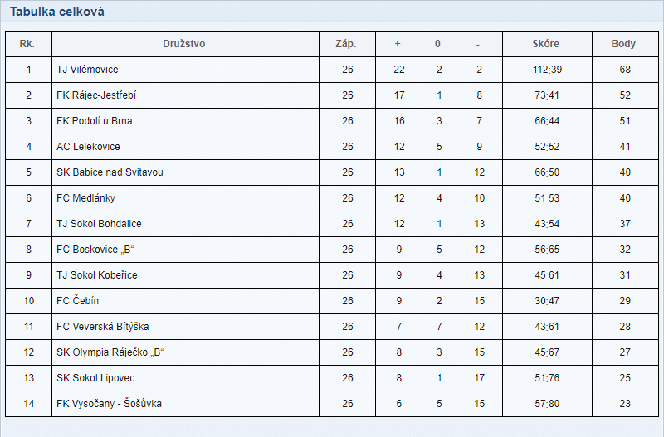Click the Družstvo column header
Image resolution: width=664 pixels, height=437 pixels.
coord(184,44)
